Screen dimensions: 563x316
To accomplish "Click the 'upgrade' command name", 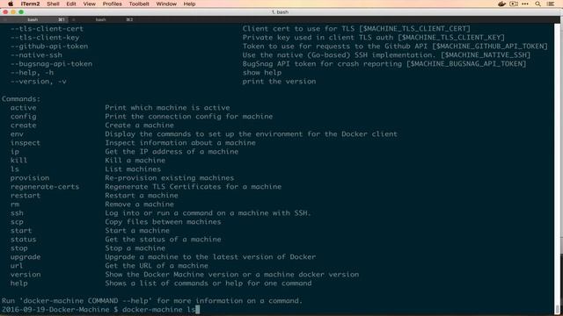I will tap(26, 257).
